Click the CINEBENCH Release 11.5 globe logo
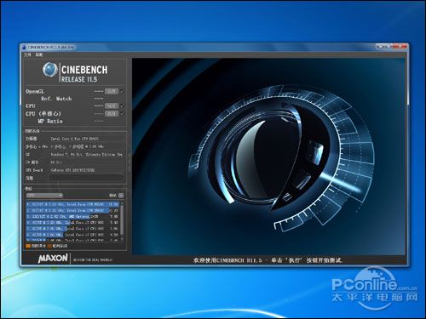Screen dimensions: 426x319 (x=50, y=70)
